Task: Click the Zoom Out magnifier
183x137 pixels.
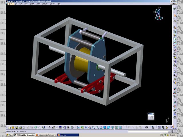Action: tap(97, 128)
